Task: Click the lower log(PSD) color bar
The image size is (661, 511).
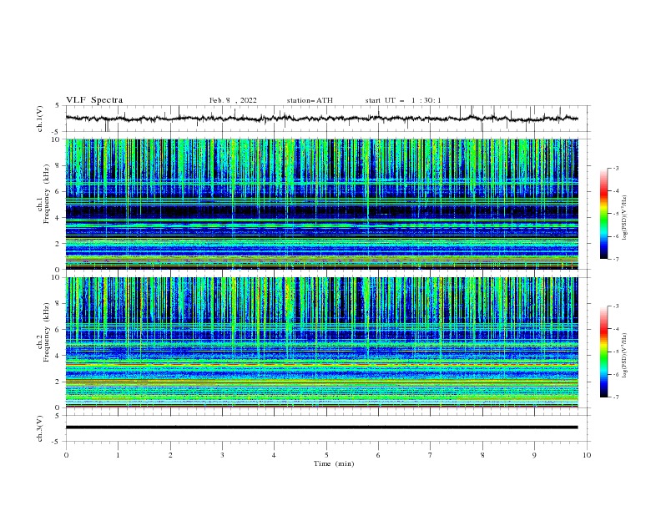Action: point(603,352)
